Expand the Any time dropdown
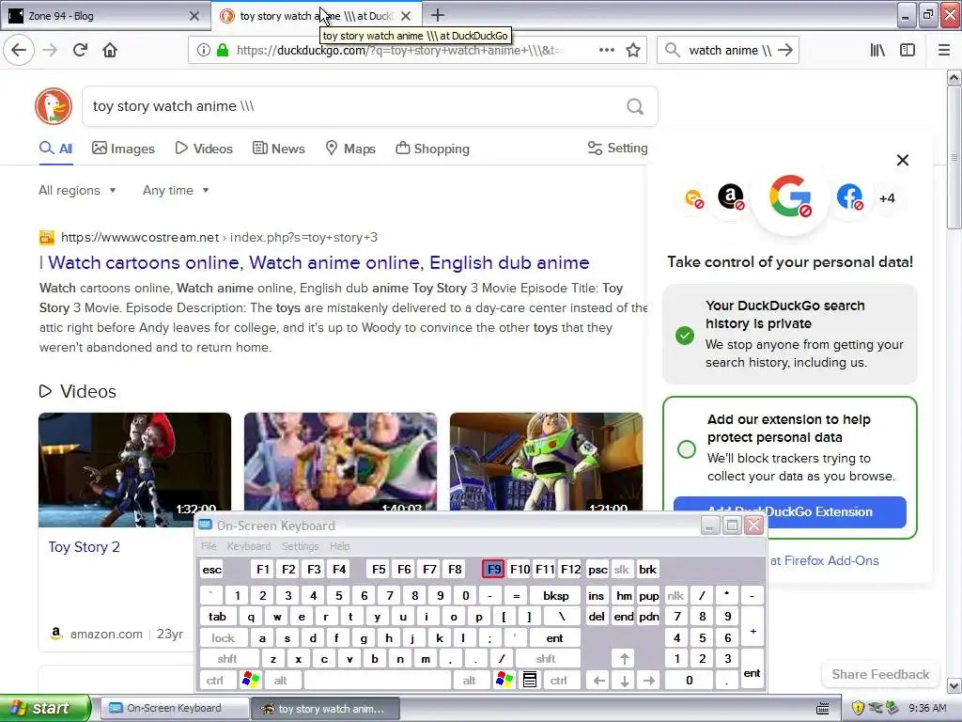The image size is (962, 722). (x=176, y=190)
